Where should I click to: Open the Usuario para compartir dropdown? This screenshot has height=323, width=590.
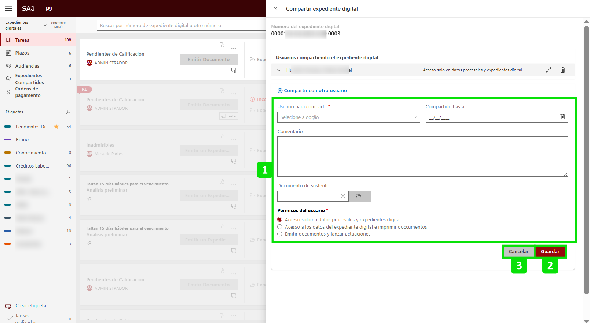[x=348, y=117]
